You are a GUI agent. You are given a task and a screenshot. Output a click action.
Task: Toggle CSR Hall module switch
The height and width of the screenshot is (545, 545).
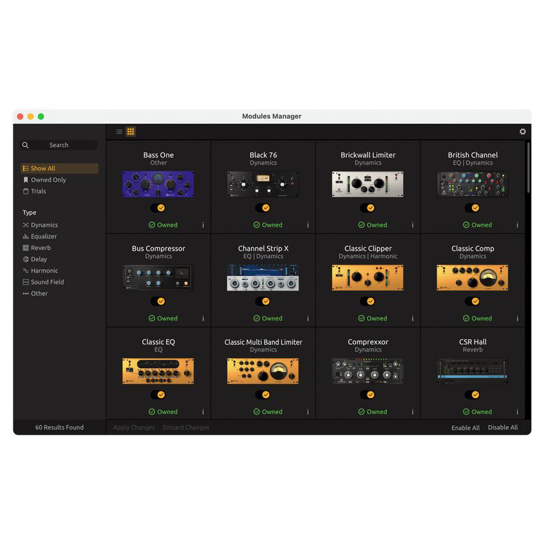[x=473, y=395]
